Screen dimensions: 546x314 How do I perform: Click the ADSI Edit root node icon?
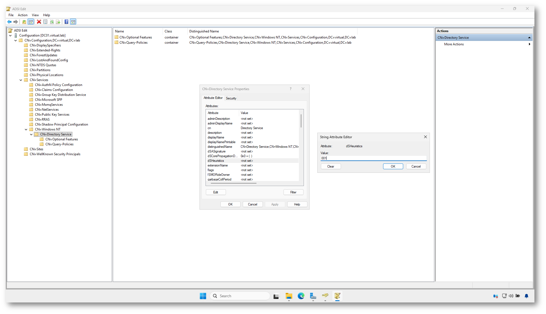click(x=10, y=30)
